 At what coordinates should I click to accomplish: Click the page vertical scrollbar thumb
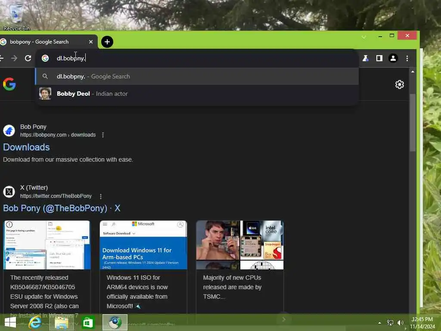click(412, 123)
